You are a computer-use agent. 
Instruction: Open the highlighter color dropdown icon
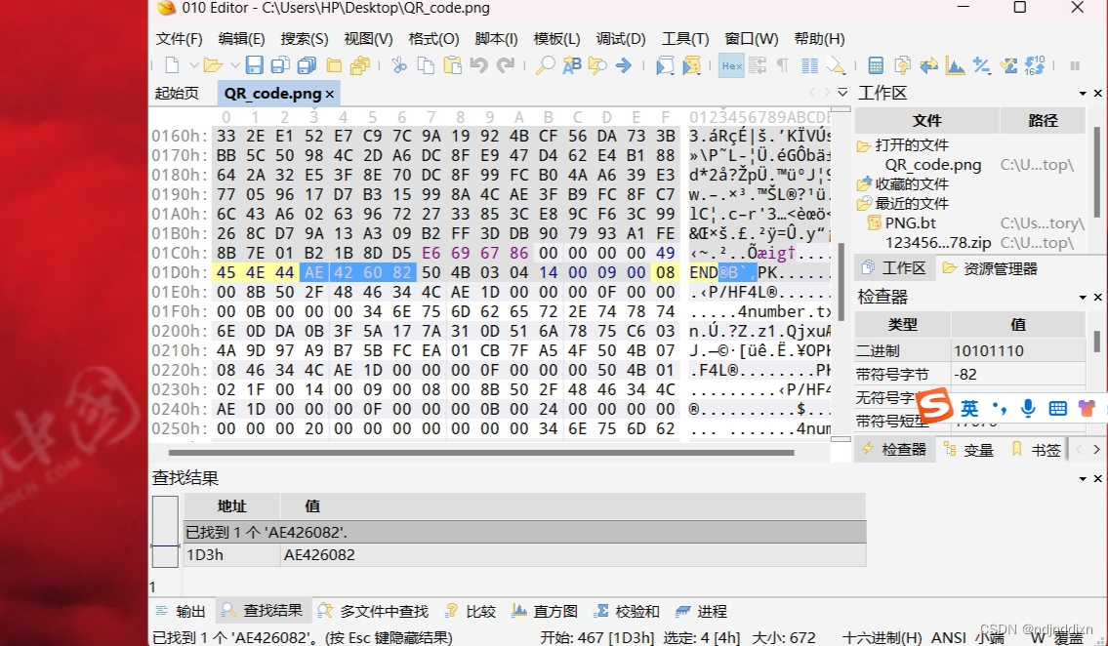[836, 65]
